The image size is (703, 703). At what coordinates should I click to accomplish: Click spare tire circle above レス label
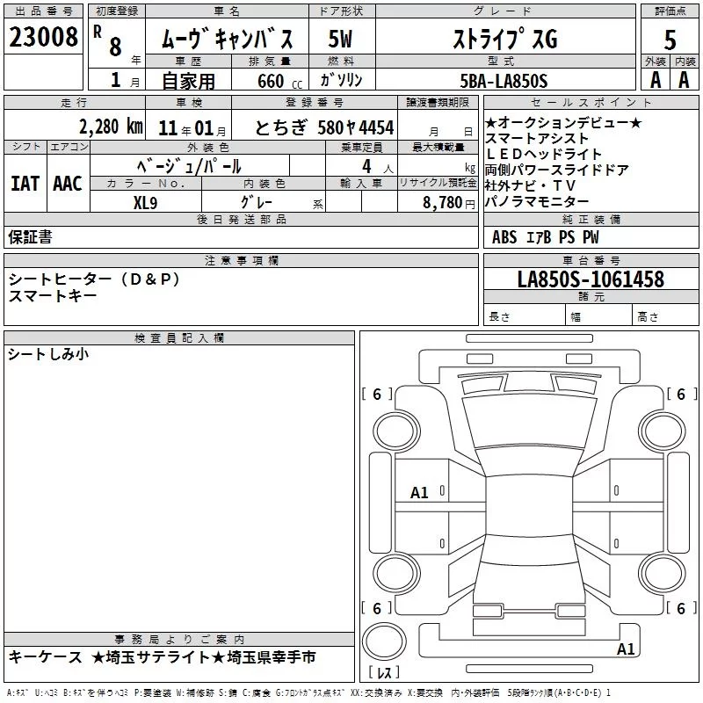(384, 641)
